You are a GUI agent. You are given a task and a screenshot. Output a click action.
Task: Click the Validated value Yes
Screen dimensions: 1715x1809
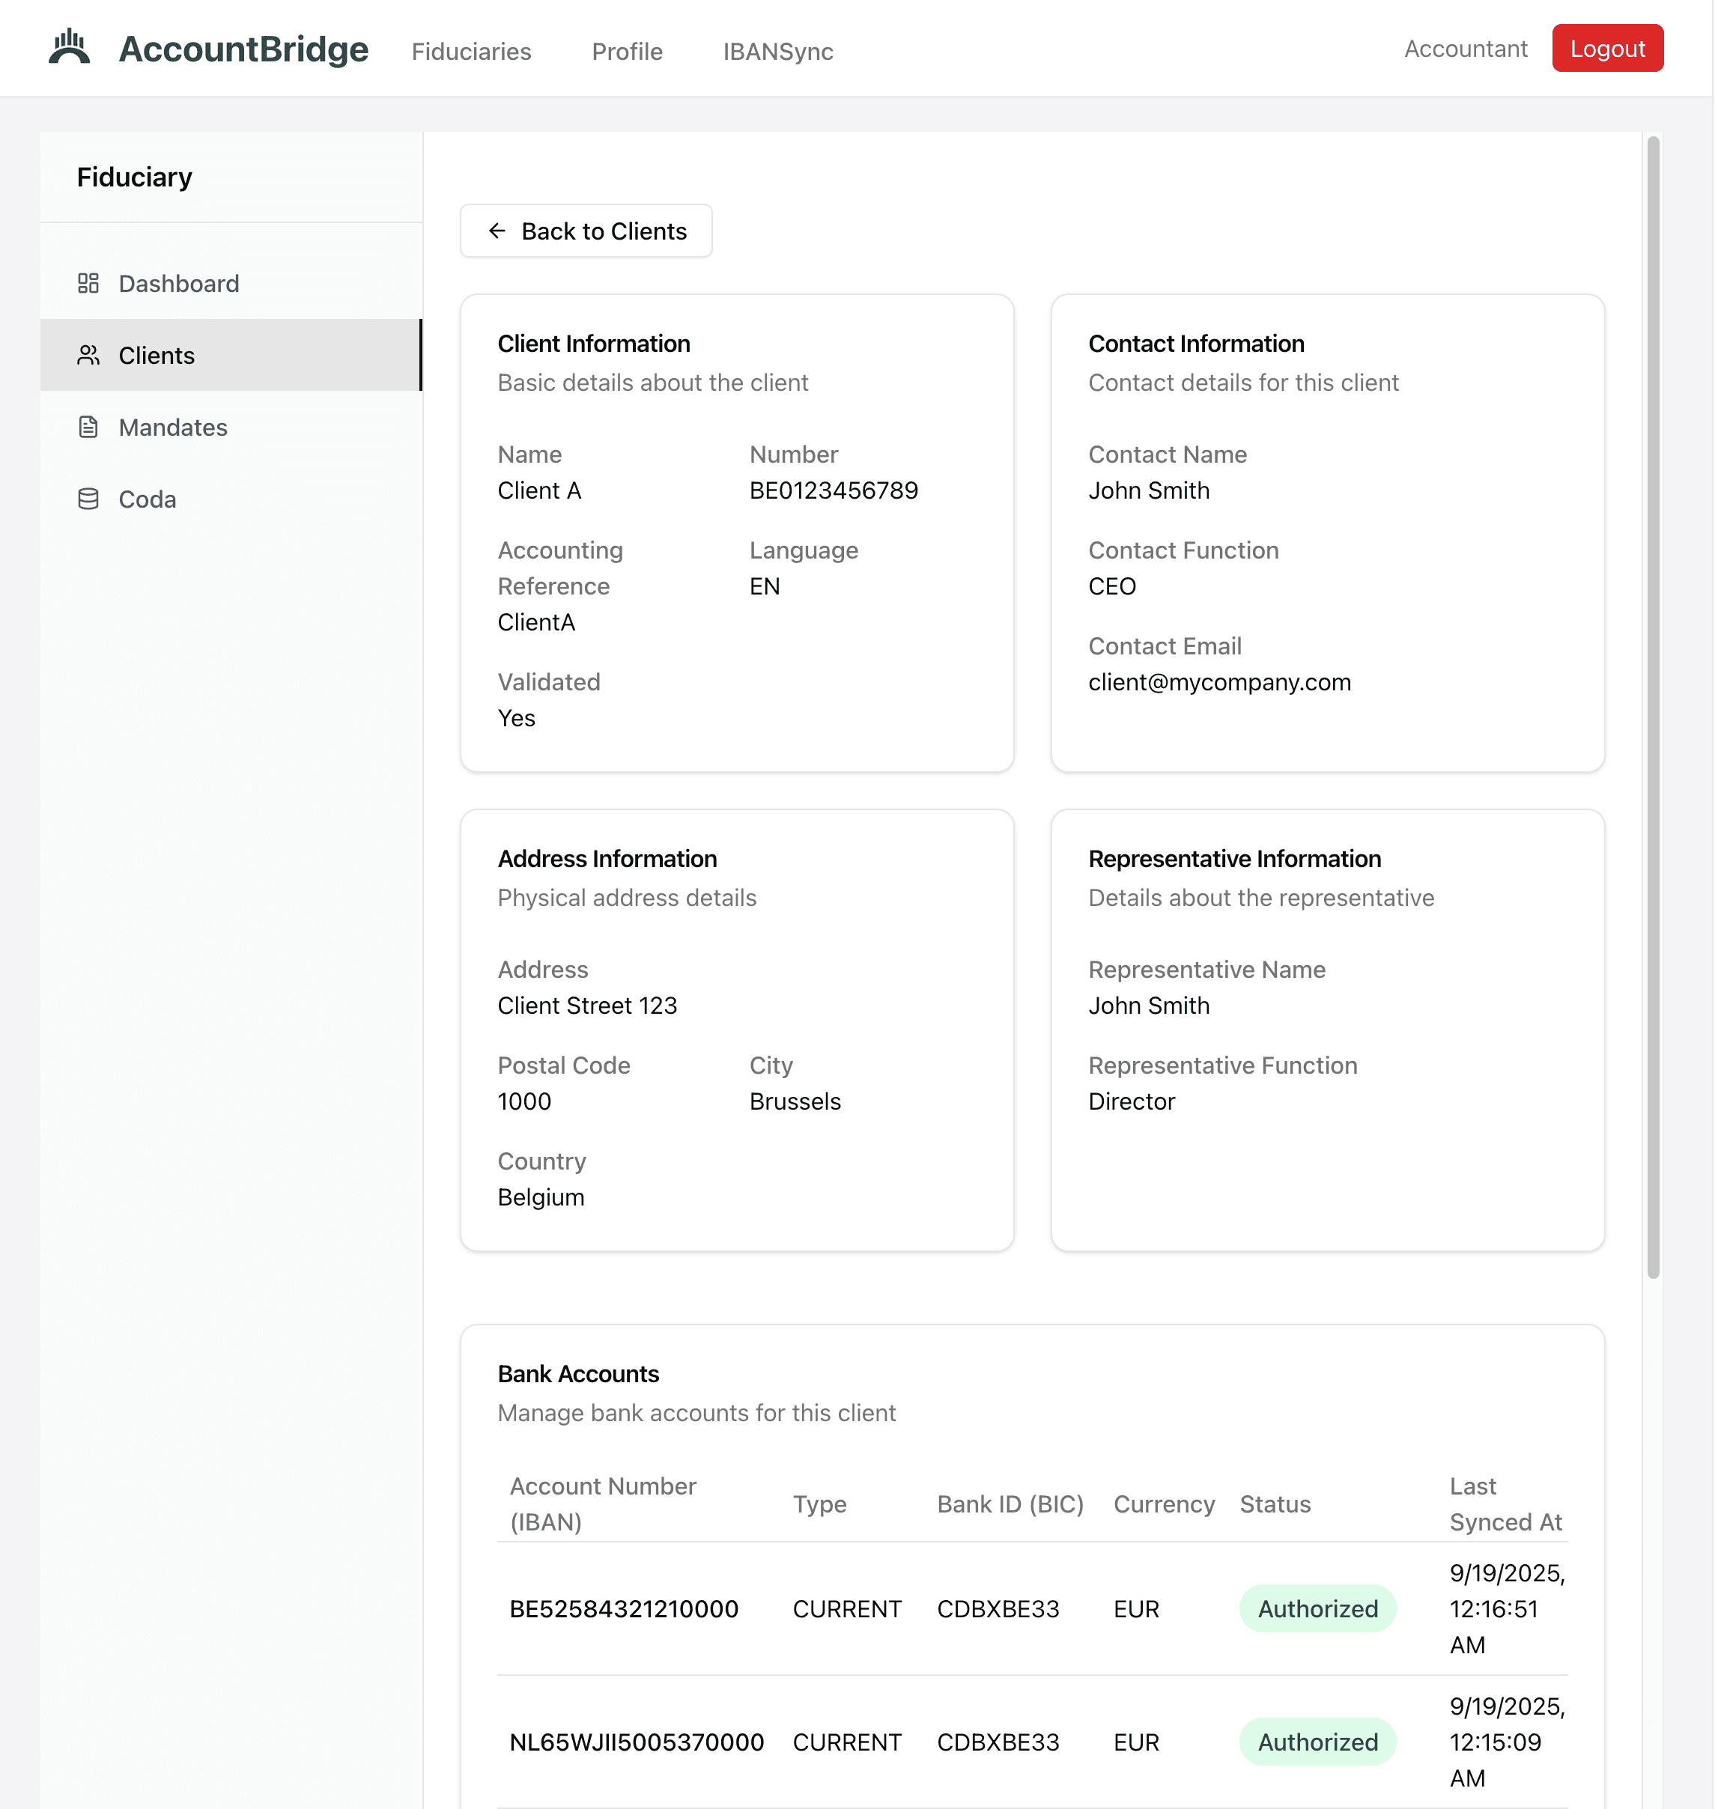517,719
